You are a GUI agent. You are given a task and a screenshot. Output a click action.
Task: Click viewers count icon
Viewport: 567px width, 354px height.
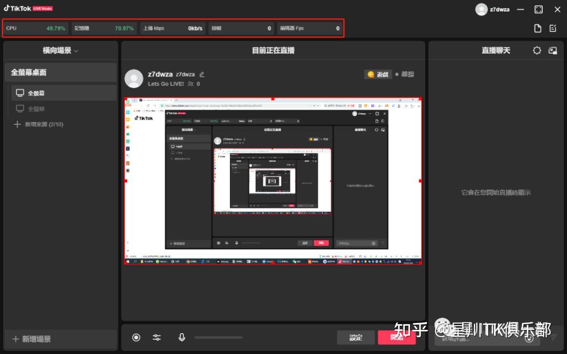coord(191,84)
